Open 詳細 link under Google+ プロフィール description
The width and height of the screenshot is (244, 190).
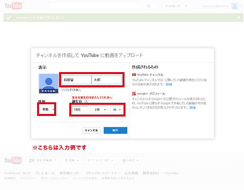click(192, 108)
